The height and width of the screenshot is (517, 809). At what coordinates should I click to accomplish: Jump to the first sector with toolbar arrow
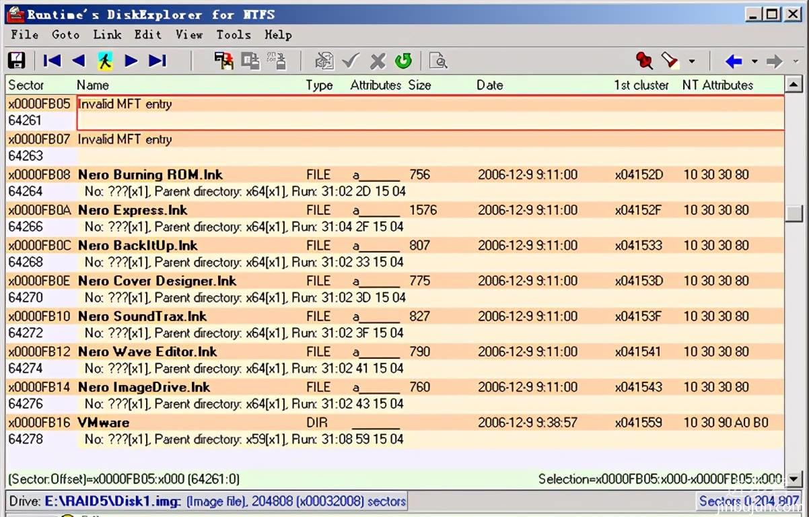pyautogui.click(x=52, y=61)
